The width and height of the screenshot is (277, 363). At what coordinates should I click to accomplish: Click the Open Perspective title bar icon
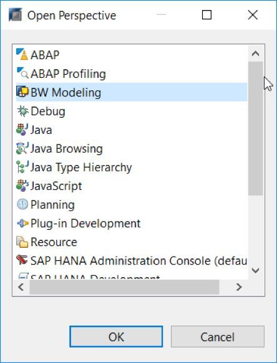tap(16, 15)
